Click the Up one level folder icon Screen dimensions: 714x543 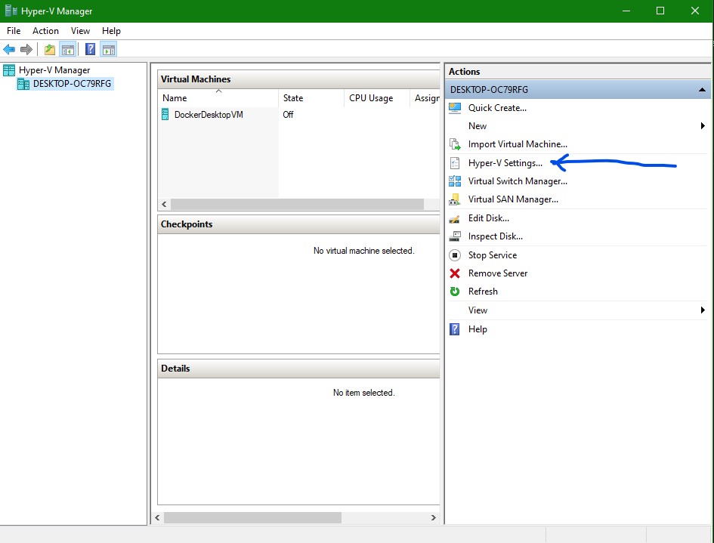(x=49, y=50)
